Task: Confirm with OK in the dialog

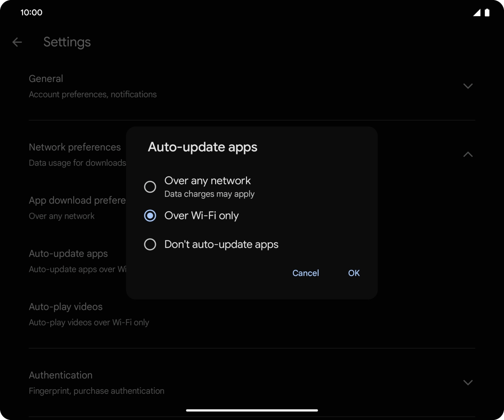Action: [353, 273]
